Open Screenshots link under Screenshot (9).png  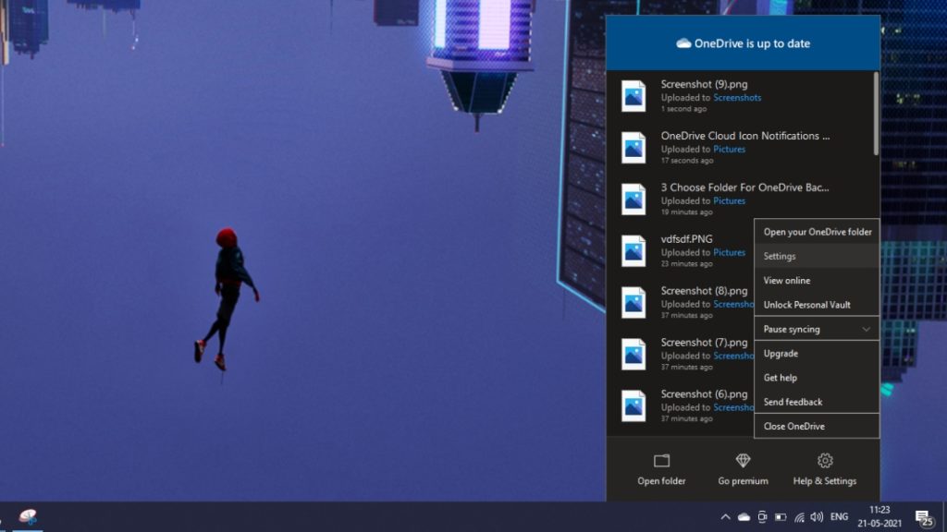tap(737, 97)
